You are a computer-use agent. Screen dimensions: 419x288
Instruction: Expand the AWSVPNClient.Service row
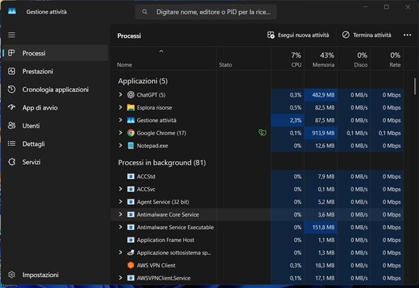pyautogui.click(x=120, y=278)
